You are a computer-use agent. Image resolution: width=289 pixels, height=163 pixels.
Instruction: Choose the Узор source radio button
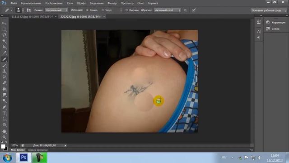coord(103,10)
